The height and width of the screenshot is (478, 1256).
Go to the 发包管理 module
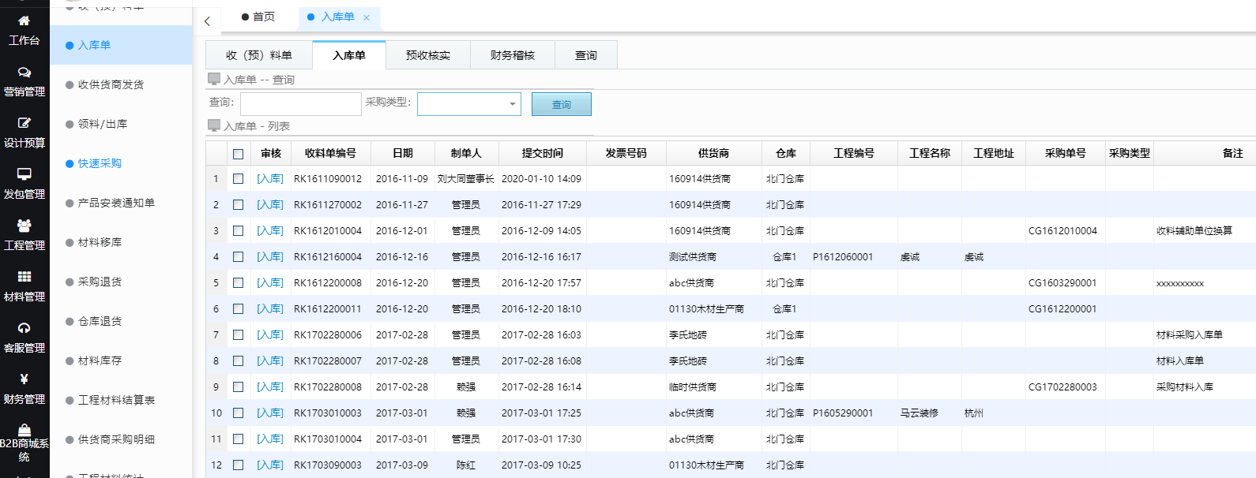click(x=24, y=175)
